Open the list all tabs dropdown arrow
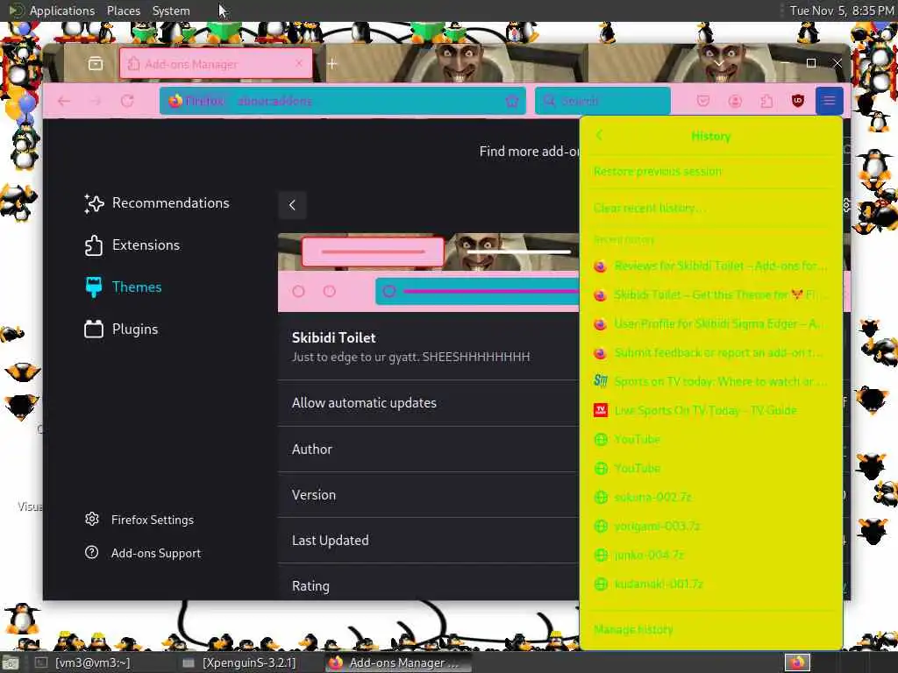Image resolution: width=898 pixels, height=673 pixels. [719, 63]
